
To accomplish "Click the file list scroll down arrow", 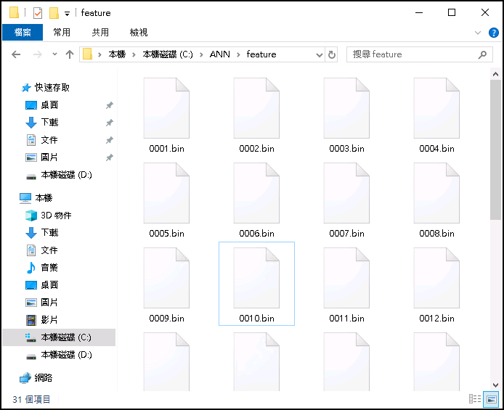I will (495, 385).
